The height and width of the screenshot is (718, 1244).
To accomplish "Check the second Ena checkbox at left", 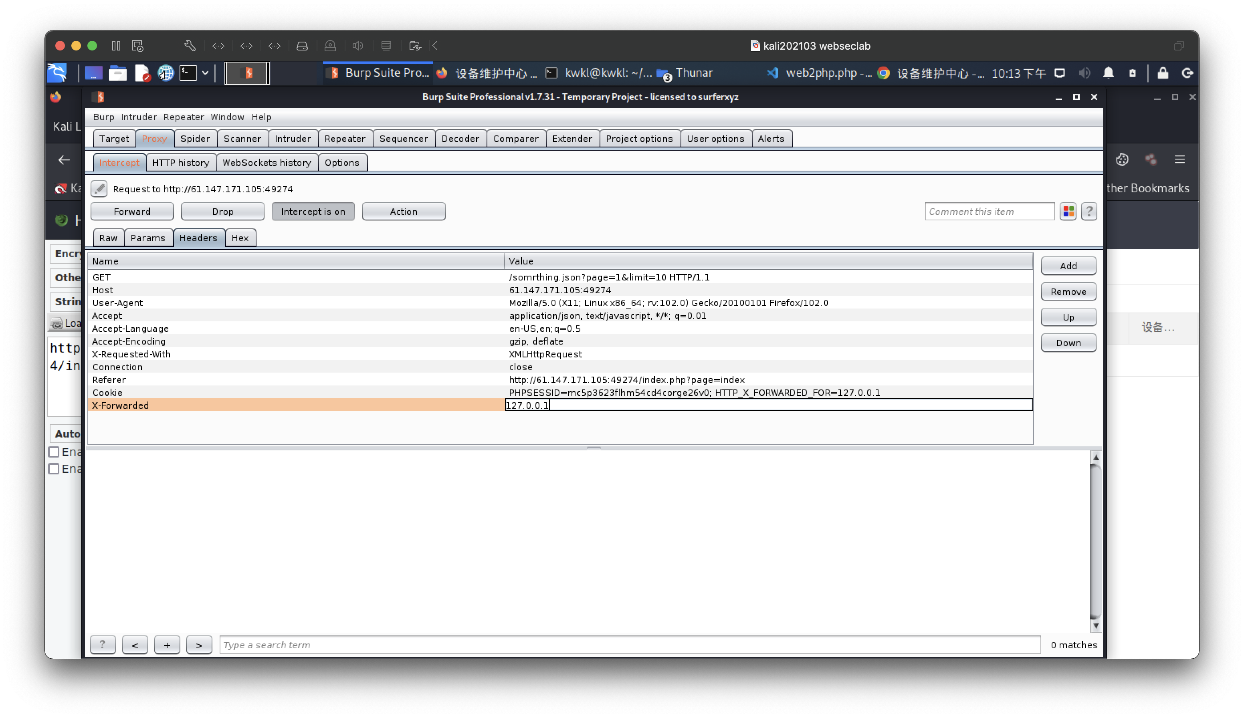I will click(54, 468).
